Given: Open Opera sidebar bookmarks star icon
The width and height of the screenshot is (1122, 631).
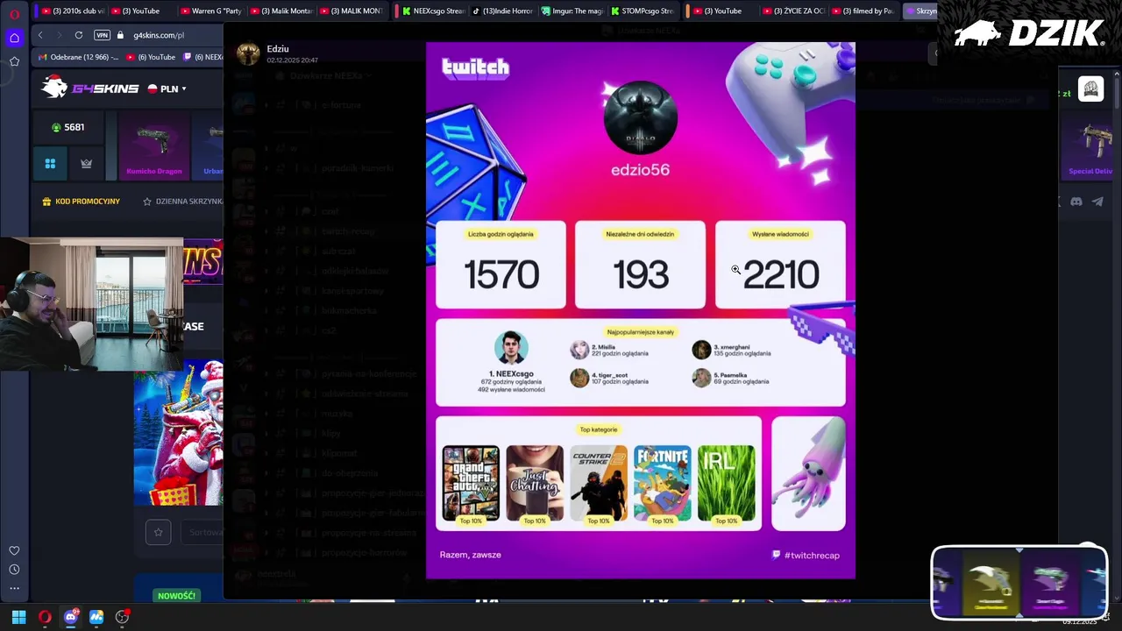Looking at the screenshot, I should 14,61.
